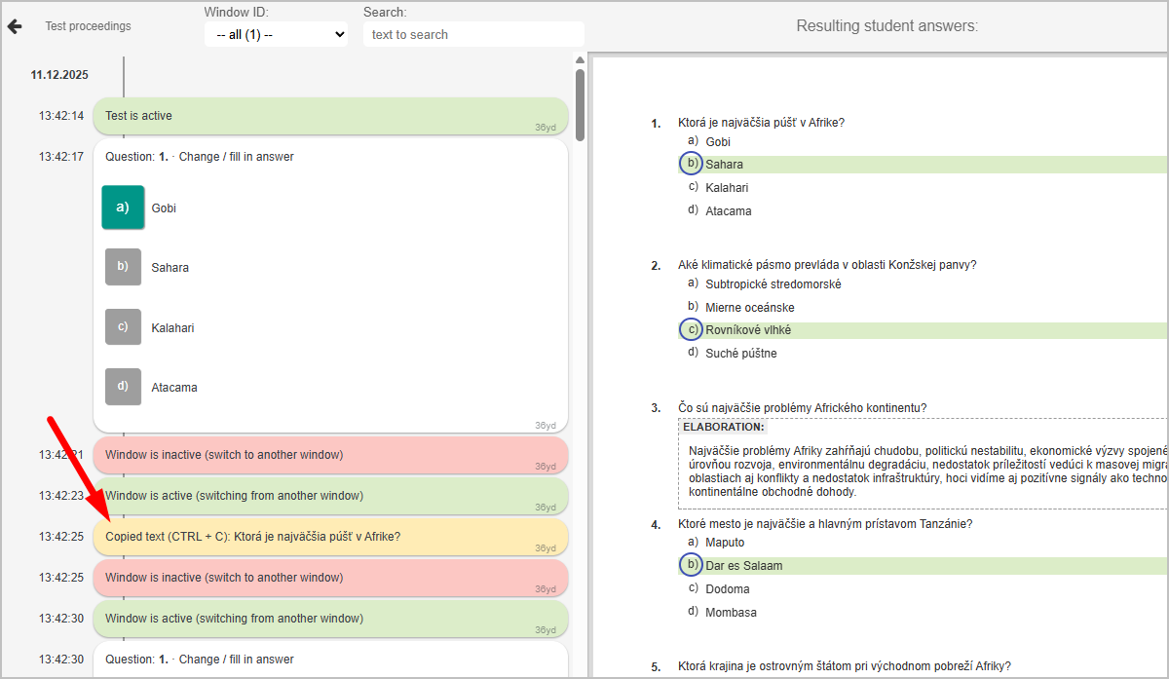Select answer a) Gobi tile in log

point(123,207)
